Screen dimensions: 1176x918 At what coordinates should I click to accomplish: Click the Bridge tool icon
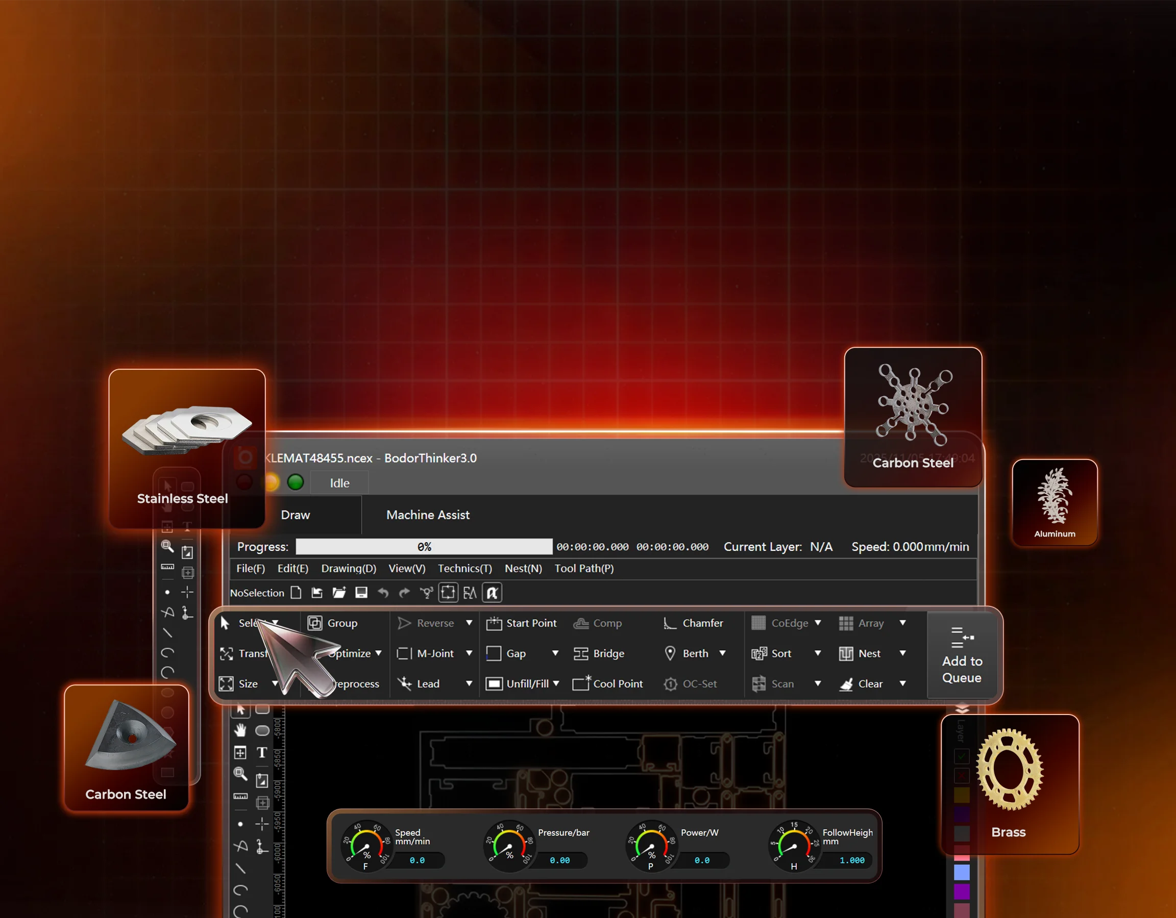coord(581,654)
